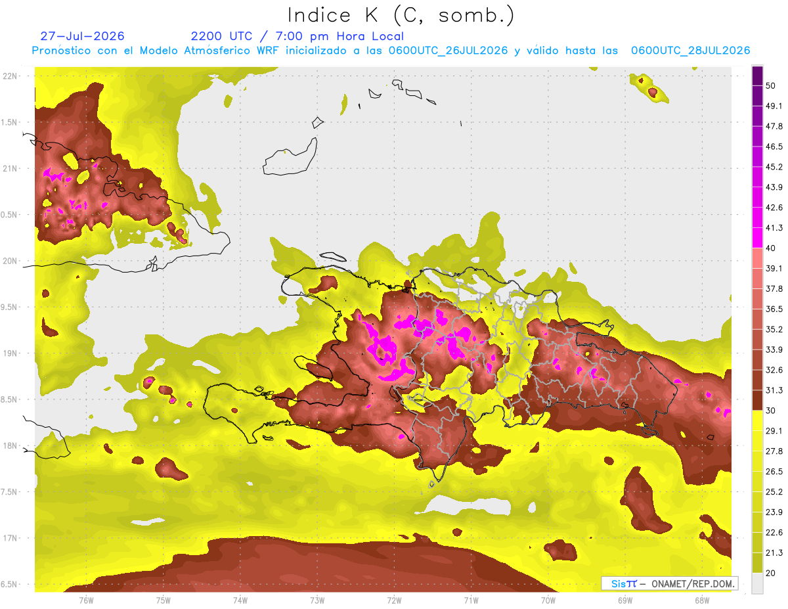Pick the magenta swatch between 40 and 41.3

click(757, 238)
